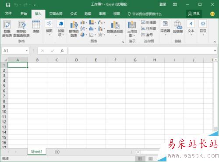Click the Share (共享) button
This screenshot has width=219, height=162.
coord(194,14)
